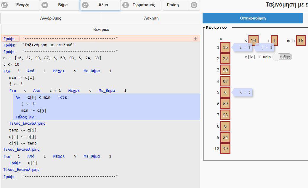
Task: Select the Κεντρικό code panel header
Action: [101, 30]
